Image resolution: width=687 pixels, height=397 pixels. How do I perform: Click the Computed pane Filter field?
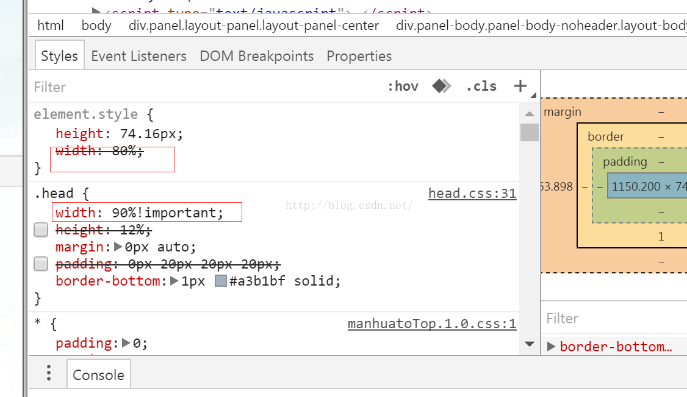(614, 318)
